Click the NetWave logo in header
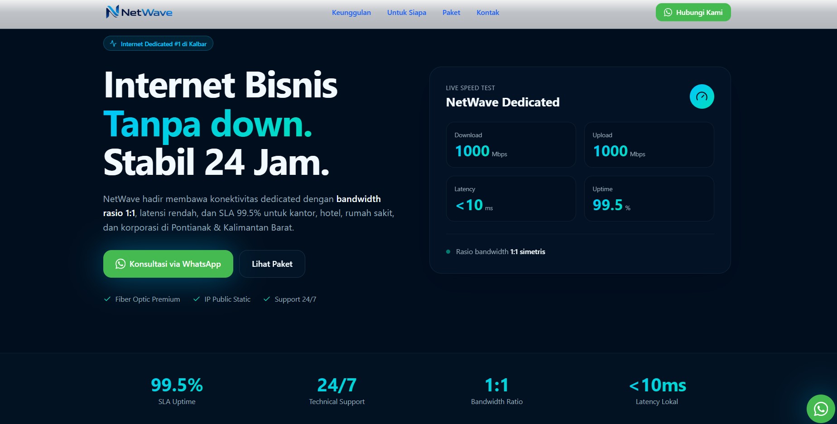Viewport: 837px width, 424px height. (139, 12)
